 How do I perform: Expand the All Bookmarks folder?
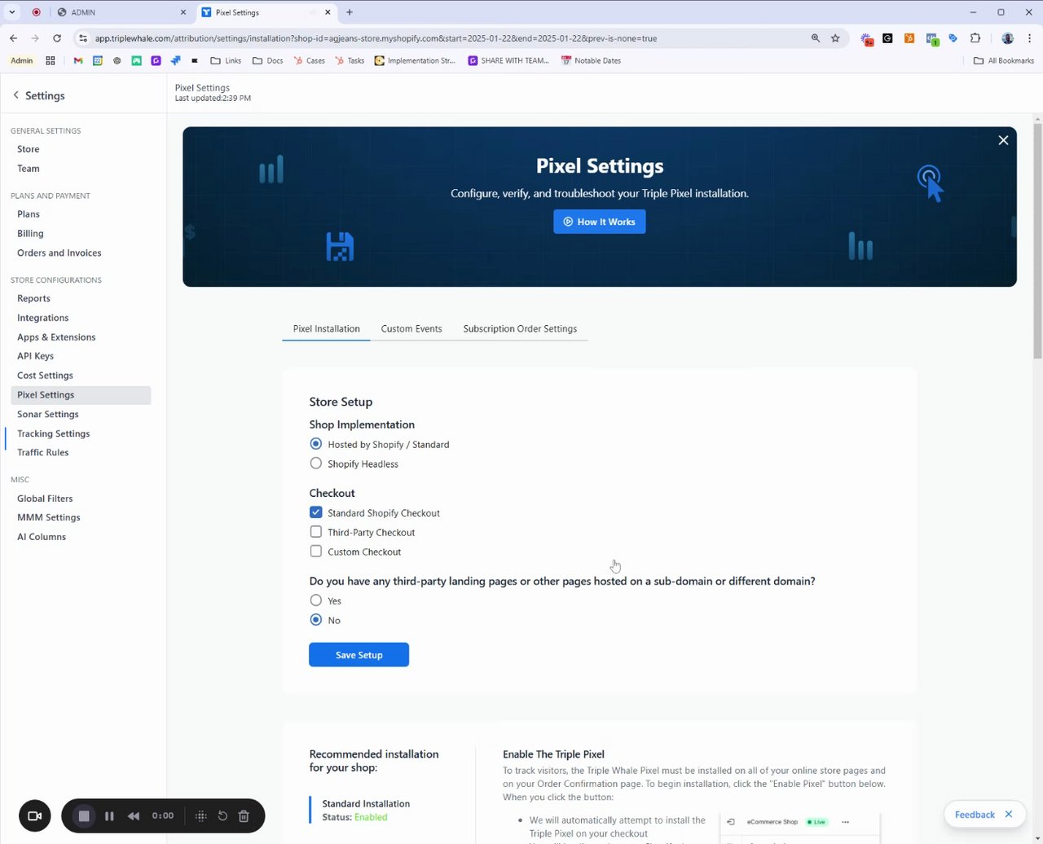point(1004,60)
